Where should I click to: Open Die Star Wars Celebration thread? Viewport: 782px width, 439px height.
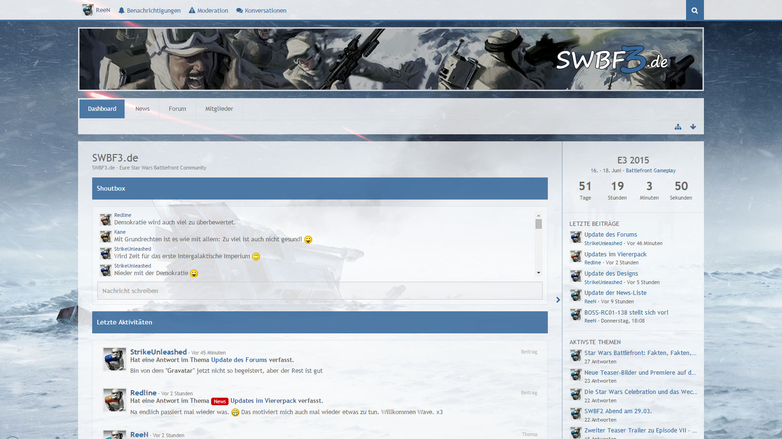(x=640, y=392)
